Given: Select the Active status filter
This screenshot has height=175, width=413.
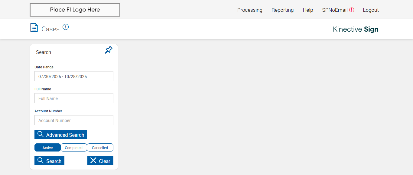Looking at the screenshot, I should tap(47, 148).
